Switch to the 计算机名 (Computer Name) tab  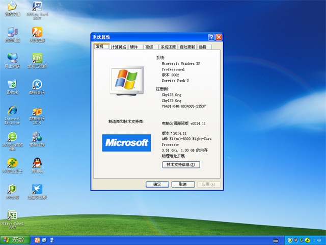(118, 47)
